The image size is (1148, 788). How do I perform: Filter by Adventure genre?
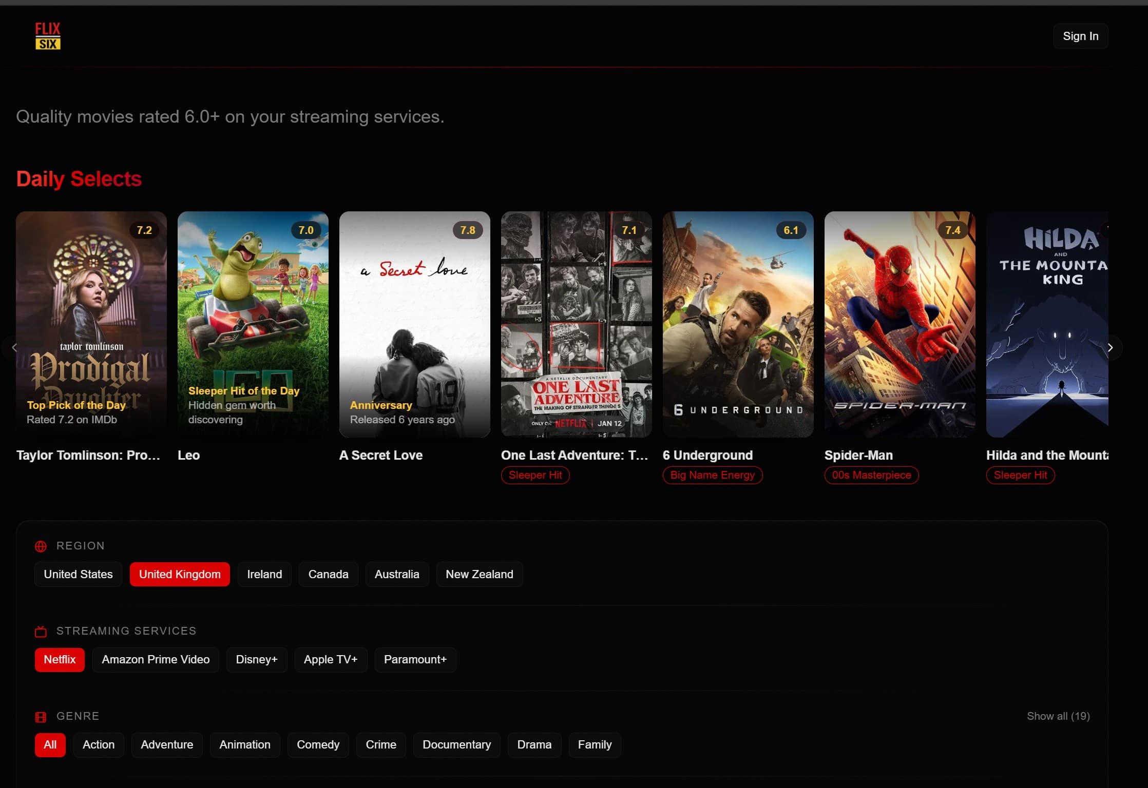[167, 744]
